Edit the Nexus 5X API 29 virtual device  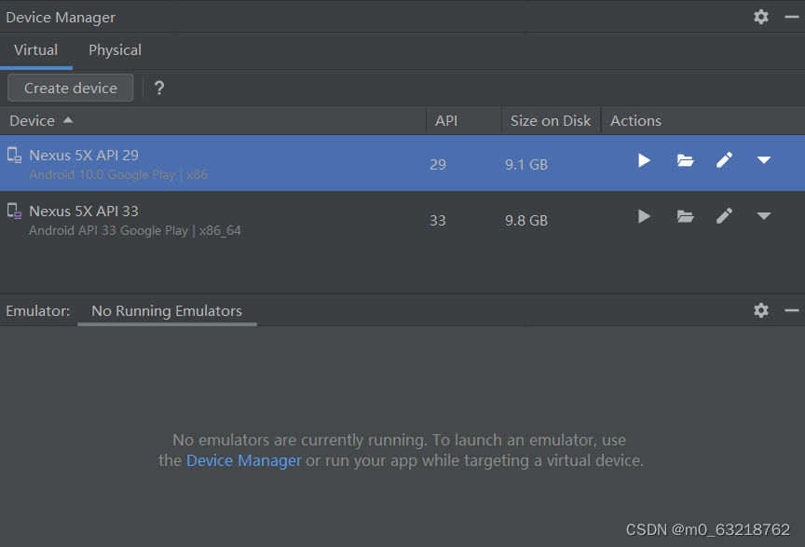click(x=724, y=160)
